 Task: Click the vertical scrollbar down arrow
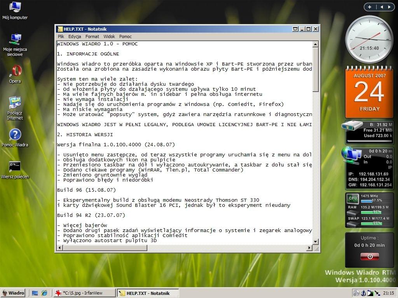316,241
